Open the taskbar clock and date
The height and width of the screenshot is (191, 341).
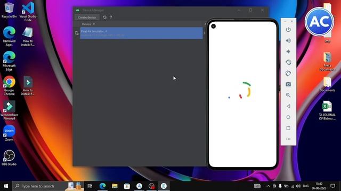point(319,186)
